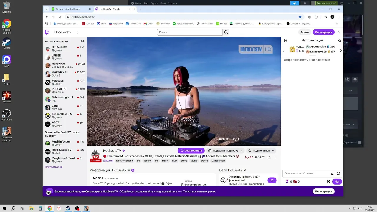Share the HotBeatsTV stream
Image resolution: width=377 pixels, height=212 pixels.
[x=269, y=158]
